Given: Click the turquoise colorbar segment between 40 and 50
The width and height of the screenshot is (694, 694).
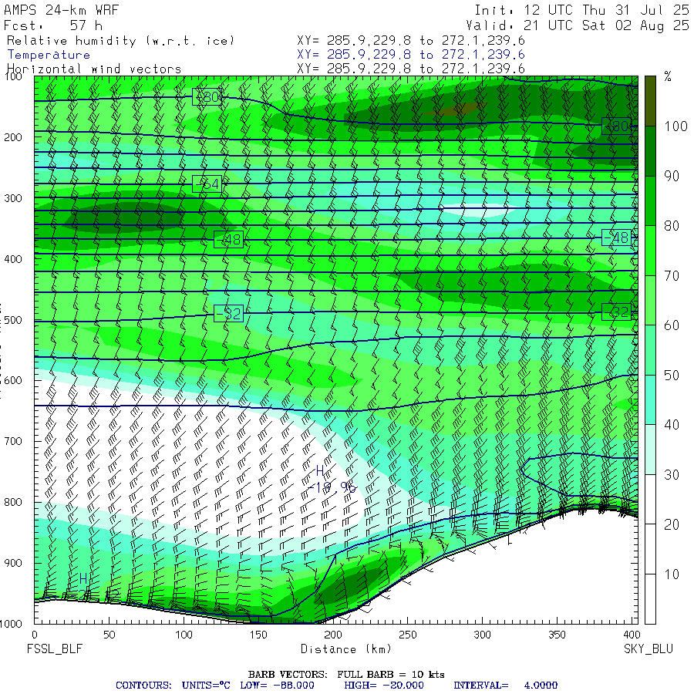Looking at the screenshot, I should pyautogui.click(x=650, y=400).
